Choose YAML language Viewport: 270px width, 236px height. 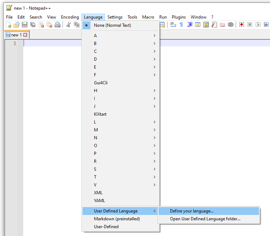(x=121, y=201)
